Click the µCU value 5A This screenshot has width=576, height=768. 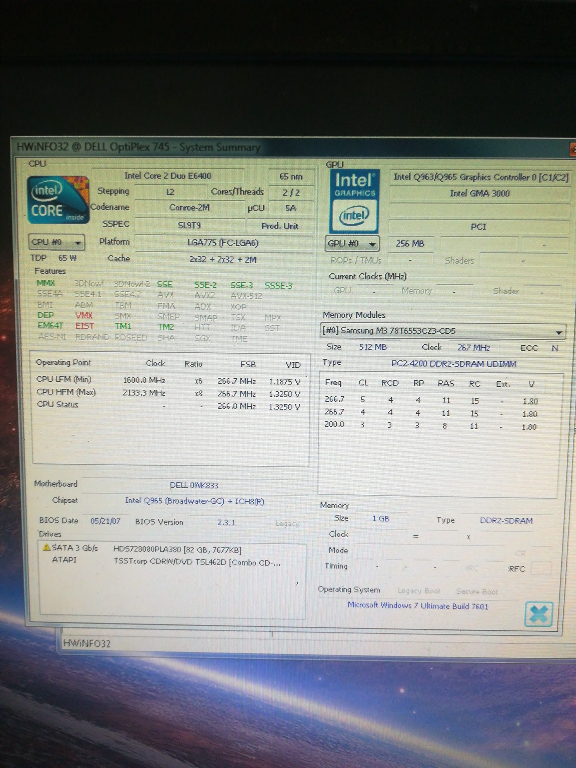pyautogui.click(x=290, y=208)
